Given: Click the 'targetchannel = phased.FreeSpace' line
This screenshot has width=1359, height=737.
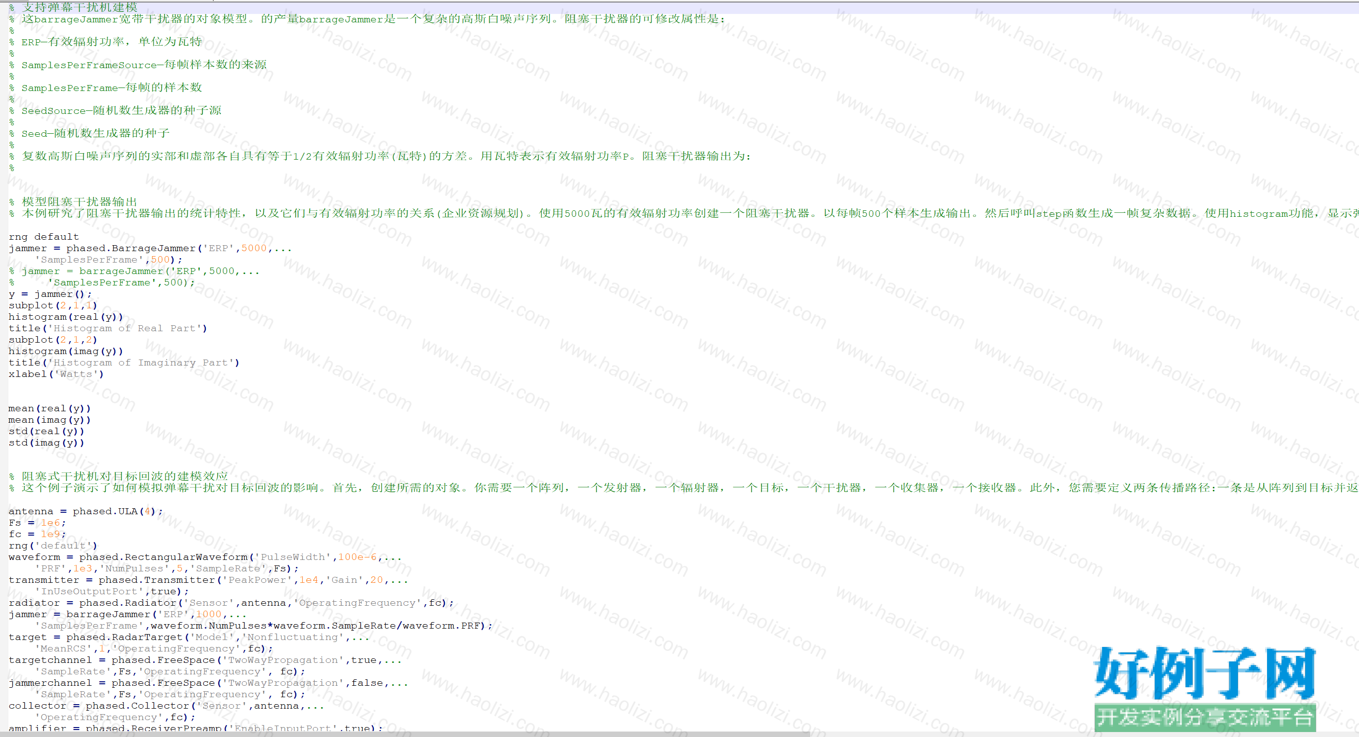Looking at the screenshot, I should (x=205, y=660).
